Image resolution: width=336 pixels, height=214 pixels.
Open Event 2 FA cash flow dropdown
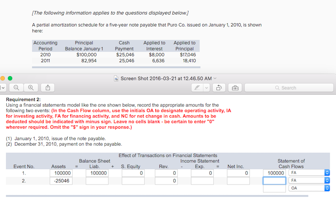coord(309,180)
